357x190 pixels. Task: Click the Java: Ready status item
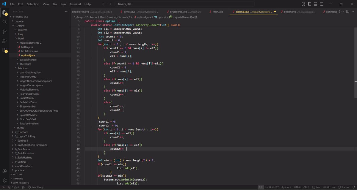36,187
